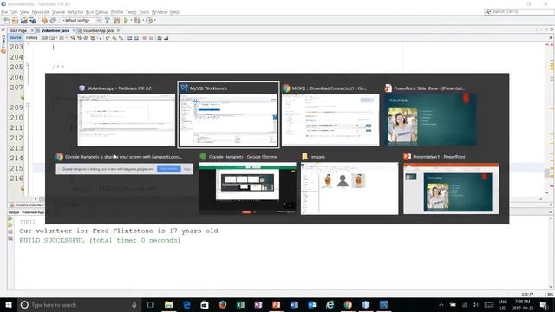The image size is (555, 312).
Task: Open the Tools menu
Action: (144, 12)
